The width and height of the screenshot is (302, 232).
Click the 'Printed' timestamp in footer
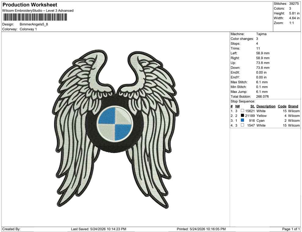tap(201, 229)
